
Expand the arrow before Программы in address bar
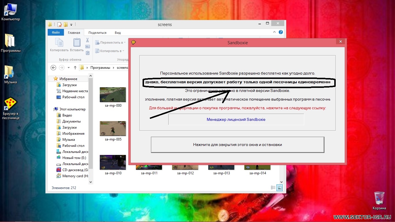click(87, 68)
